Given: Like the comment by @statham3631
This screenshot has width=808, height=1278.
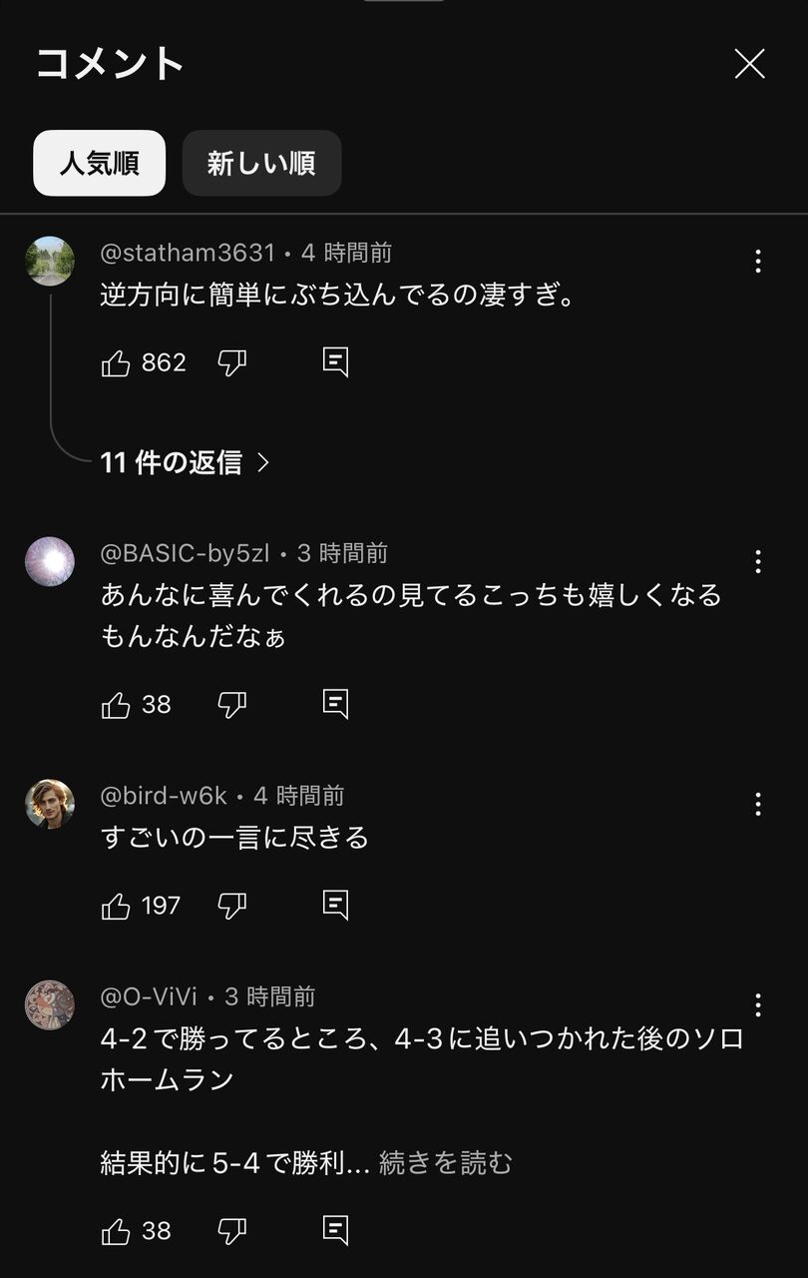Looking at the screenshot, I should (117, 362).
